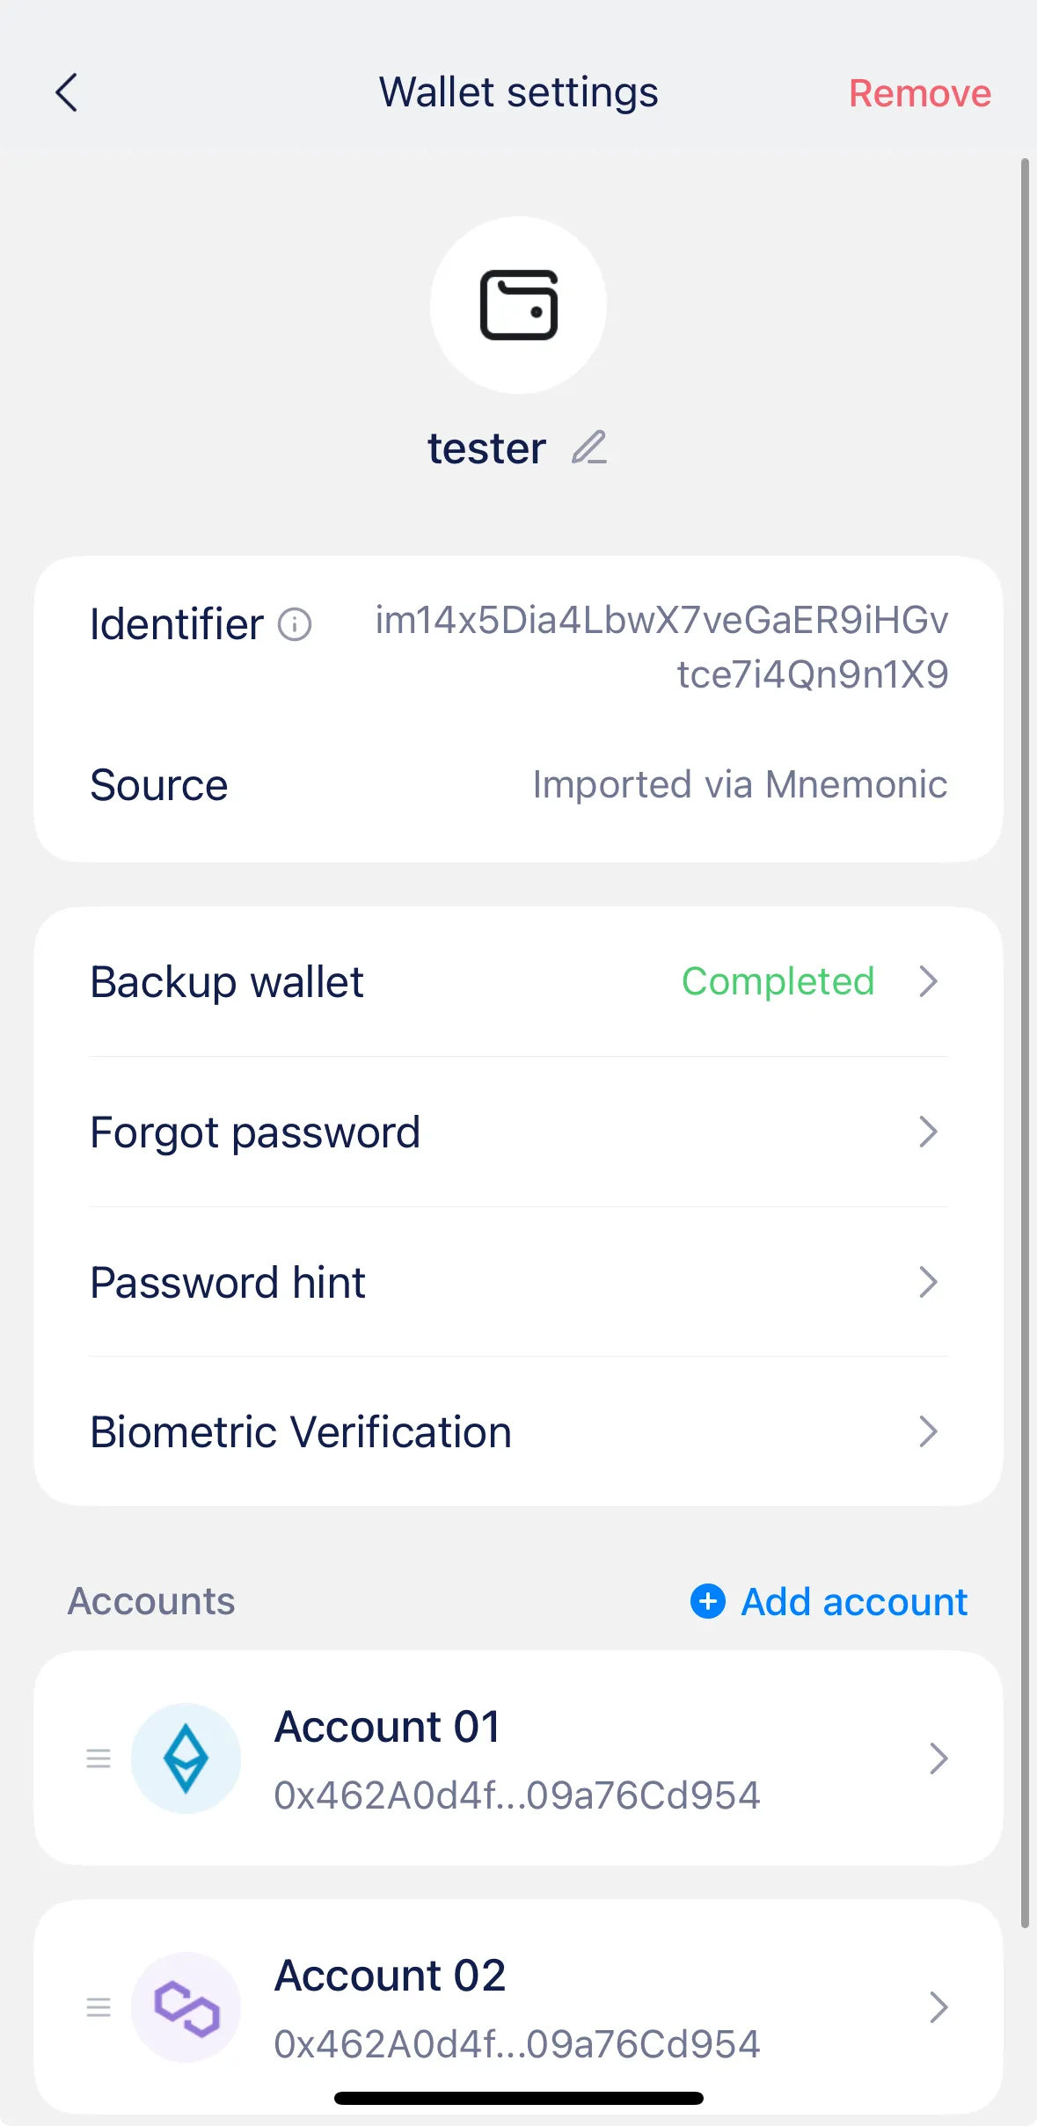
Task: Open details for Account 01
Action: 518,1757
